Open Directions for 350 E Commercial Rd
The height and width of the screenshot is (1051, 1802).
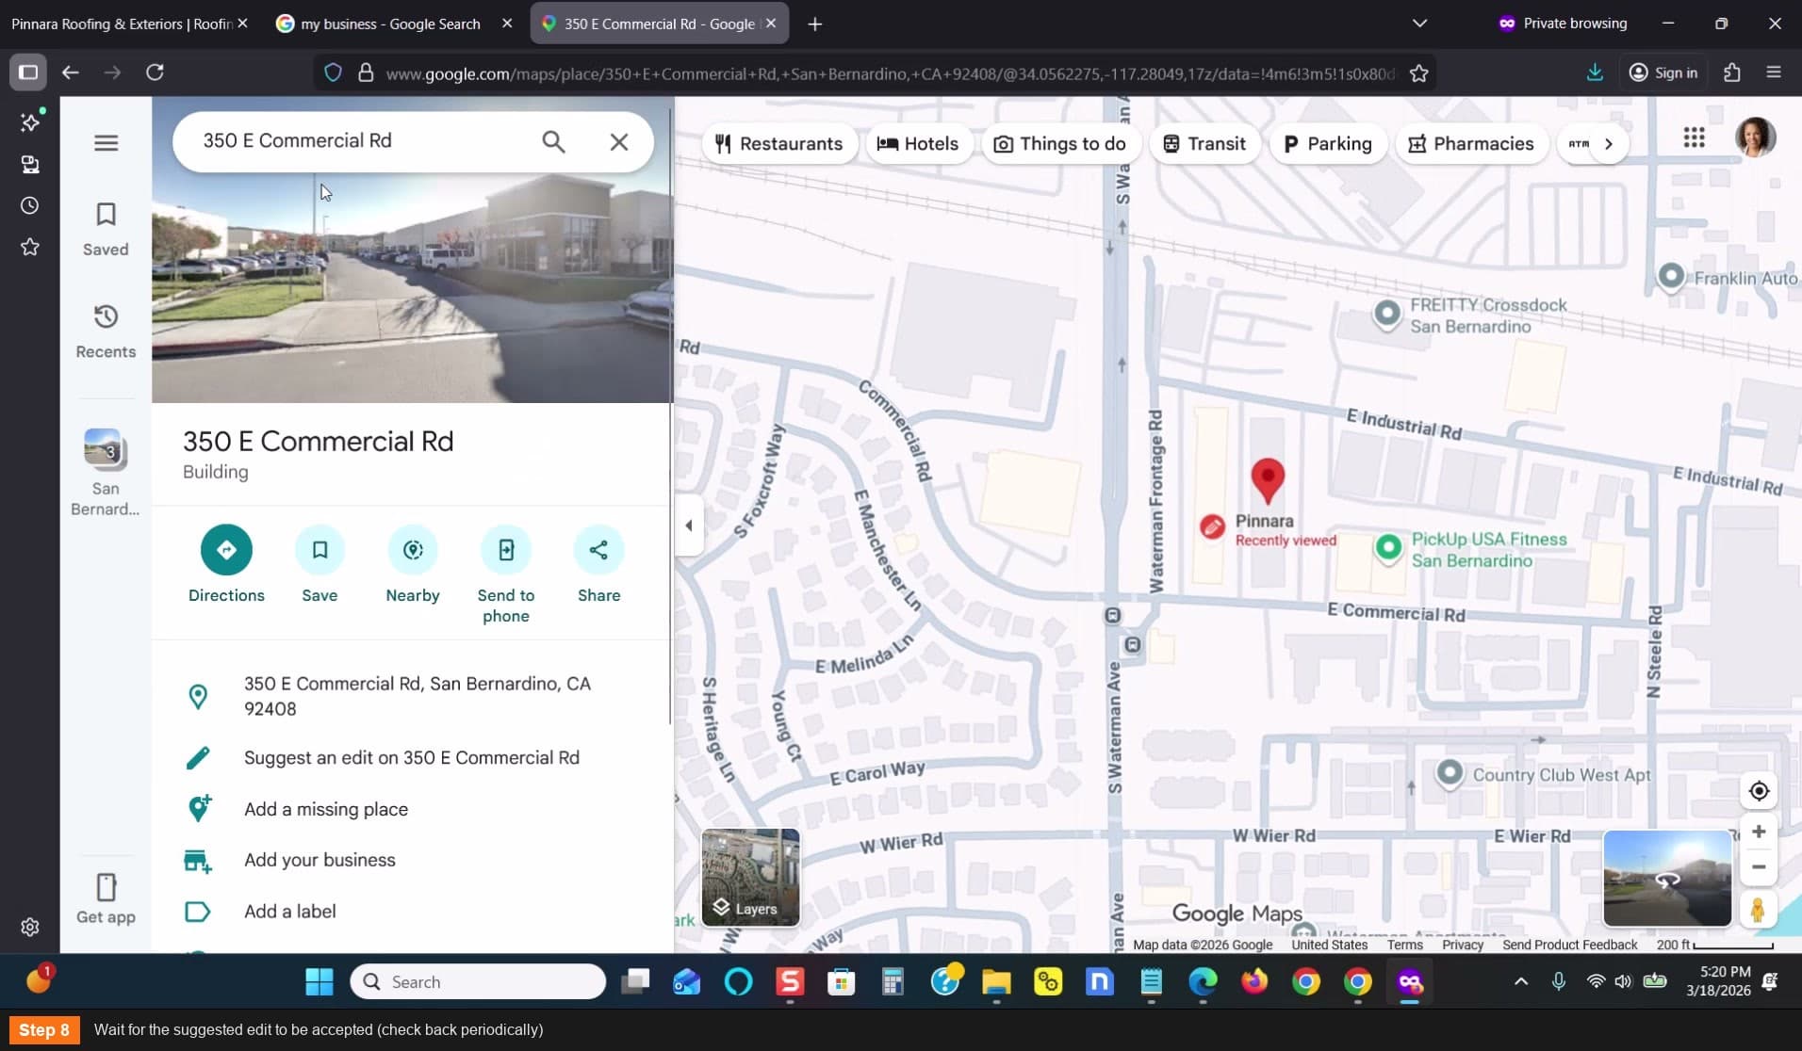(226, 550)
